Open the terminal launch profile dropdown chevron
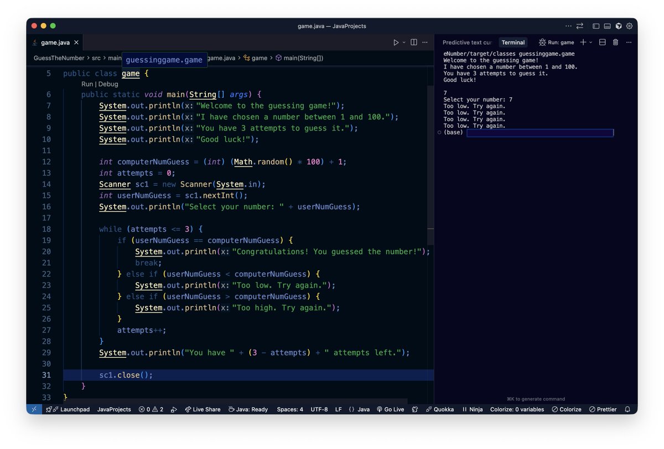This screenshot has width=664, height=449. [x=590, y=42]
